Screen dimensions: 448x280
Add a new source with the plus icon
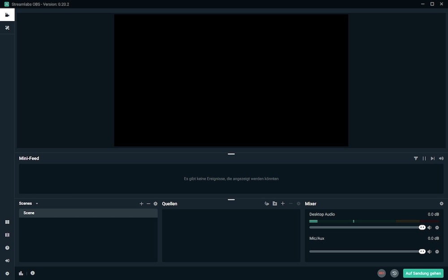pyautogui.click(x=283, y=203)
